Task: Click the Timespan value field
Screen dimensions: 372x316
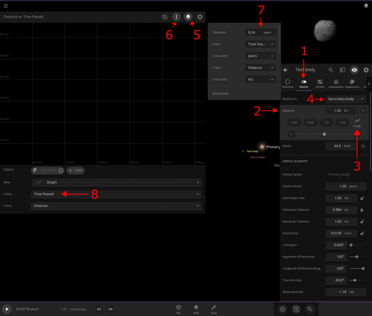Action: 253,33
